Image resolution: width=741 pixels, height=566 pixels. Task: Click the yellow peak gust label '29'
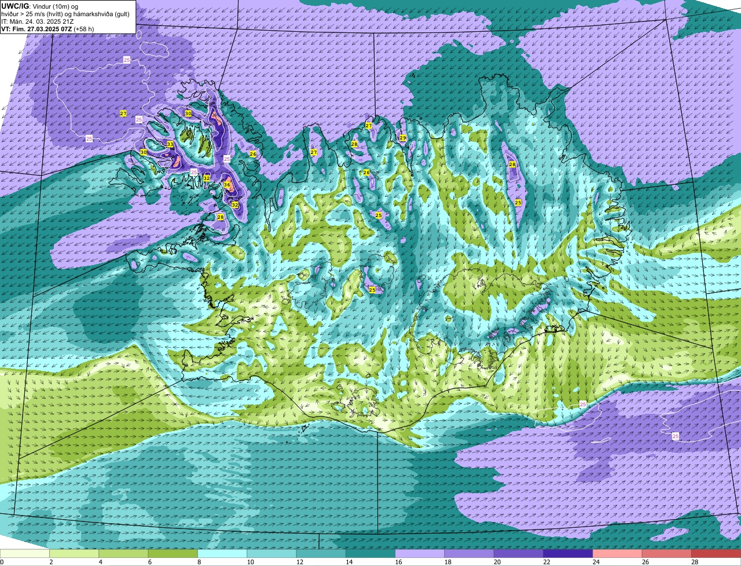403,138
